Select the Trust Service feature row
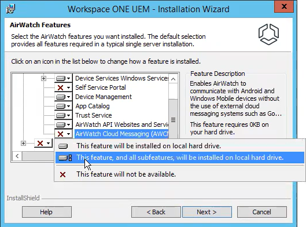This screenshot has width=306, height=227. pyautogui.click(x=94, y=115)
